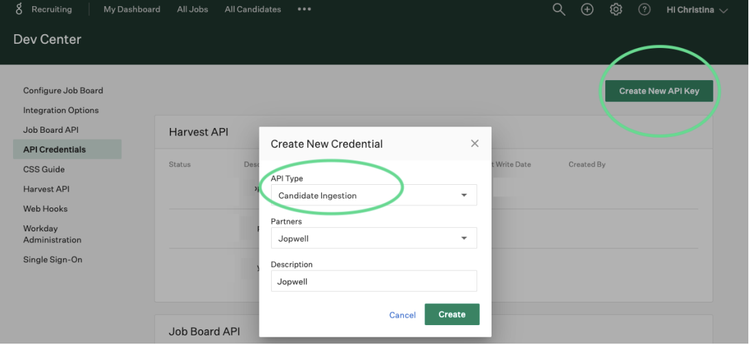Open the search magnifier icon

click(559, 9)
